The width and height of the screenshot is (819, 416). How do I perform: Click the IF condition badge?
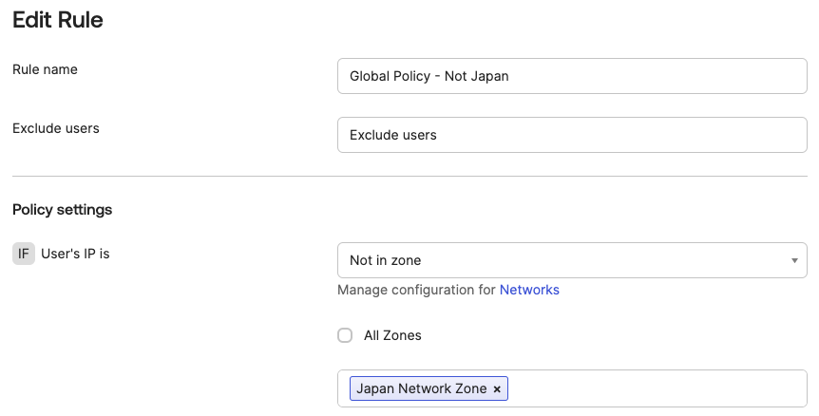[x=24, y=254]
